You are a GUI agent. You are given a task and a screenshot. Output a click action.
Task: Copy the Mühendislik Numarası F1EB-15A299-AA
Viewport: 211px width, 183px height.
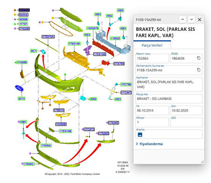[198, 70]
